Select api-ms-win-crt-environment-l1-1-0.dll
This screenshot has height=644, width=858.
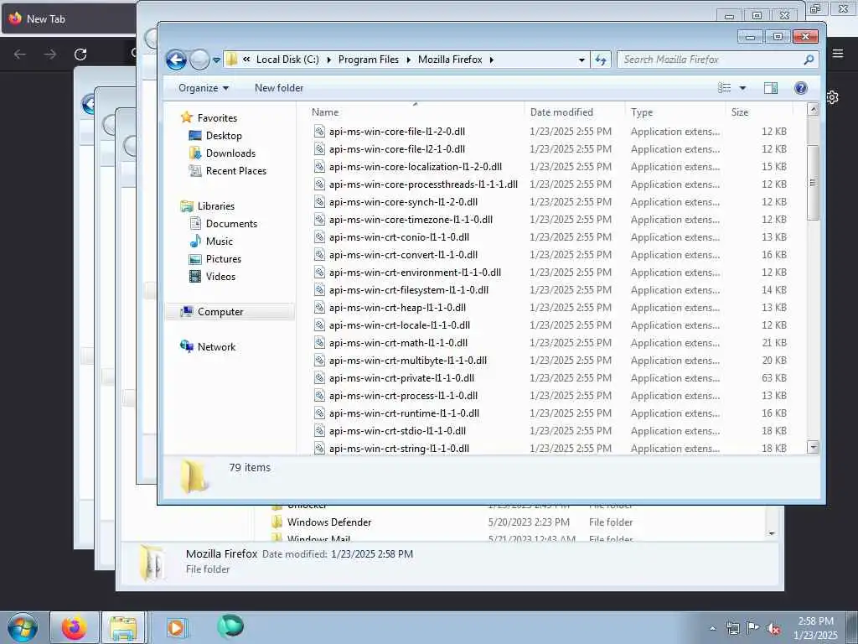coord(415,273)
